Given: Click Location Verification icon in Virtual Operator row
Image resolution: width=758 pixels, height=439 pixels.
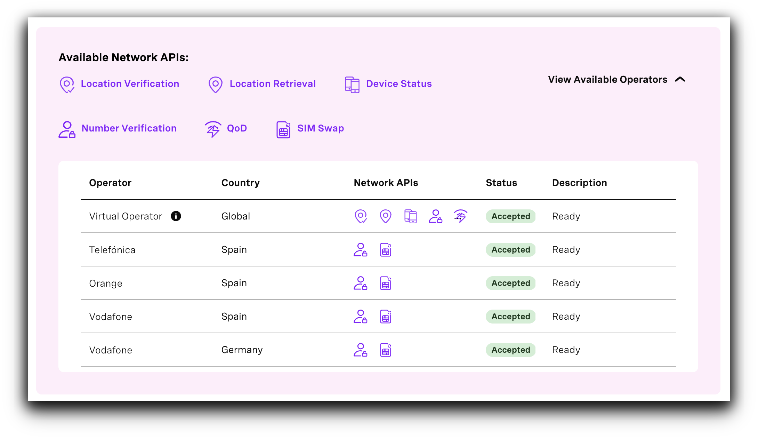Looking at the screenshot, I should (361, 216).
